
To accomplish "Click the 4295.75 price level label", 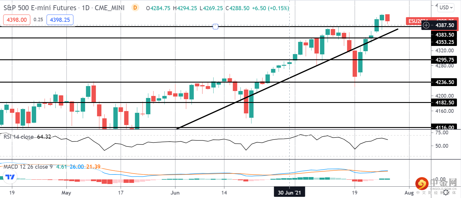I will [x=444, y=60].
